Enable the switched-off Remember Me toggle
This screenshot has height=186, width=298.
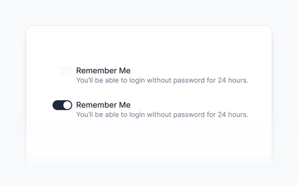62,71
